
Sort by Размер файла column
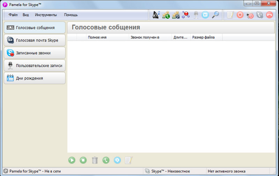click(x=206, y=37)
